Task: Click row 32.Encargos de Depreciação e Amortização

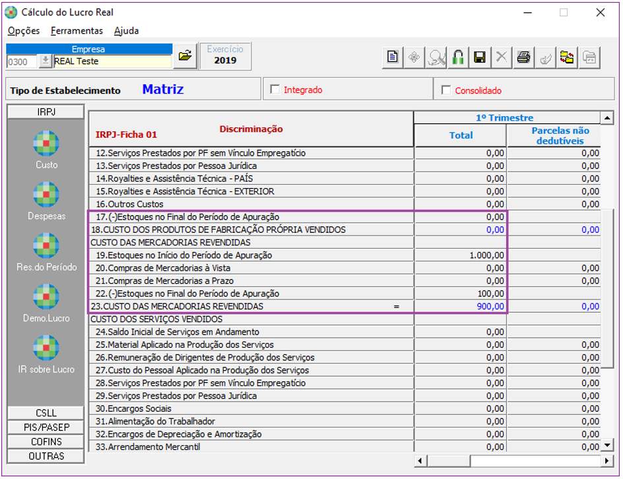Action: coord(251,433)
